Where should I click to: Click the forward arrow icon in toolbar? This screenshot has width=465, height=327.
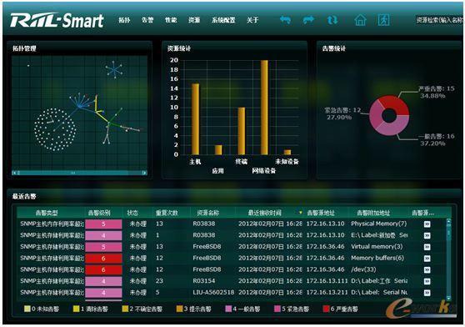pyautogui.click(x=308, y=20)
